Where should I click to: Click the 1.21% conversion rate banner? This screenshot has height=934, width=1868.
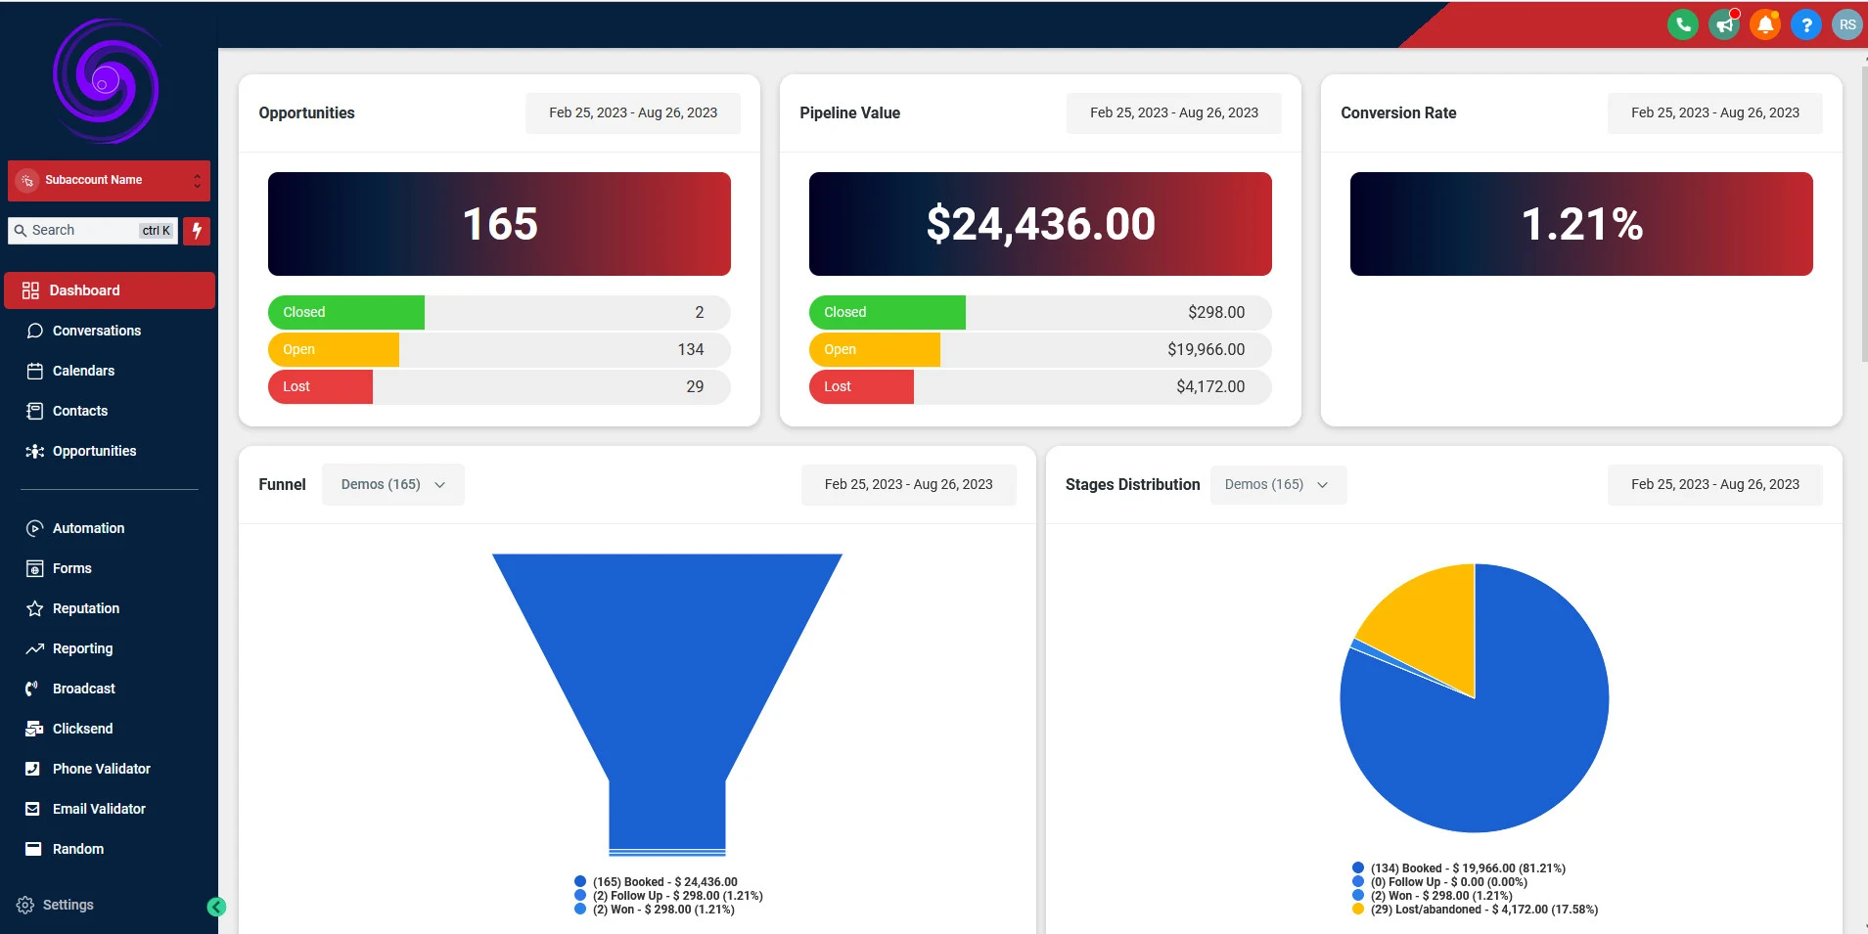pyautogui.click(x=1581, y=224)
